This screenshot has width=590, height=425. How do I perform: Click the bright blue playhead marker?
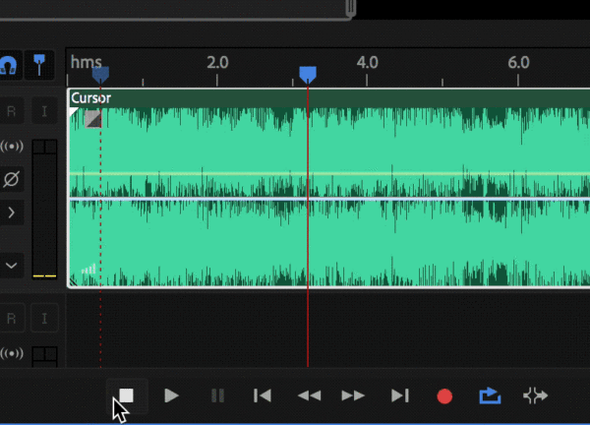(x=308, y=75)
